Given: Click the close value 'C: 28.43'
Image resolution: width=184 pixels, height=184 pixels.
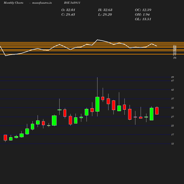Looking at the screenshot, I should coord(68,15).
